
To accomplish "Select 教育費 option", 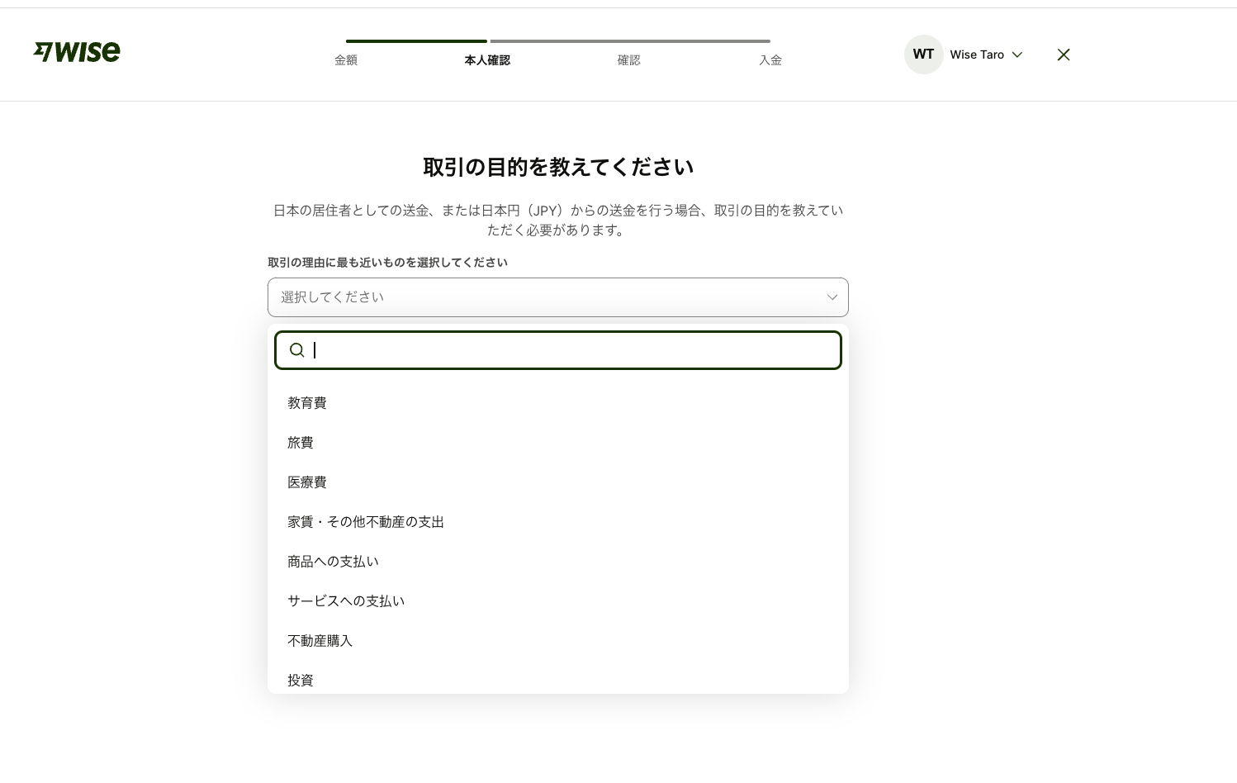I will point(307,403).
